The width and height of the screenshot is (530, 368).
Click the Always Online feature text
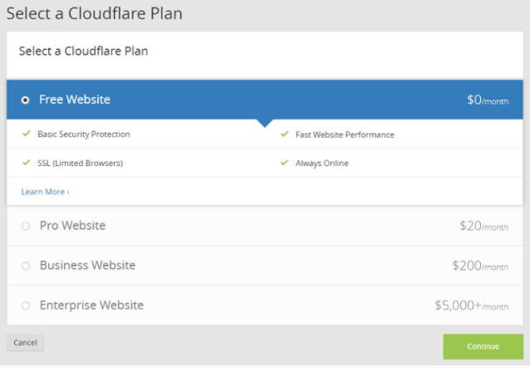click(322, 163)
